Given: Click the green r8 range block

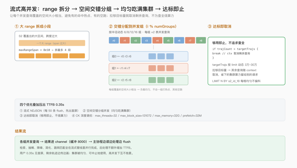Looking at the screenshot, I should (201, 40).
